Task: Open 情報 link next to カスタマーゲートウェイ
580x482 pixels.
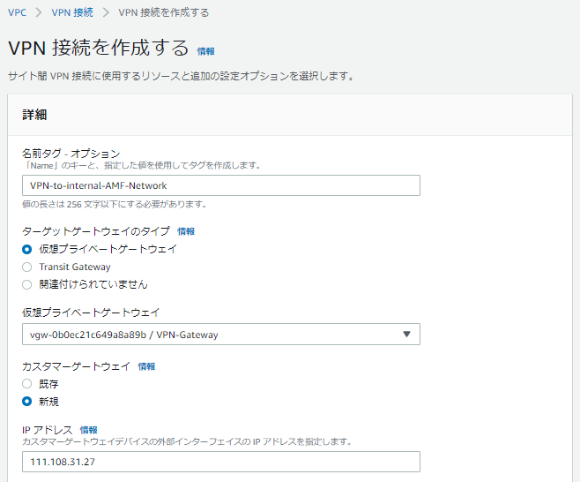Action: pos(146,366)
